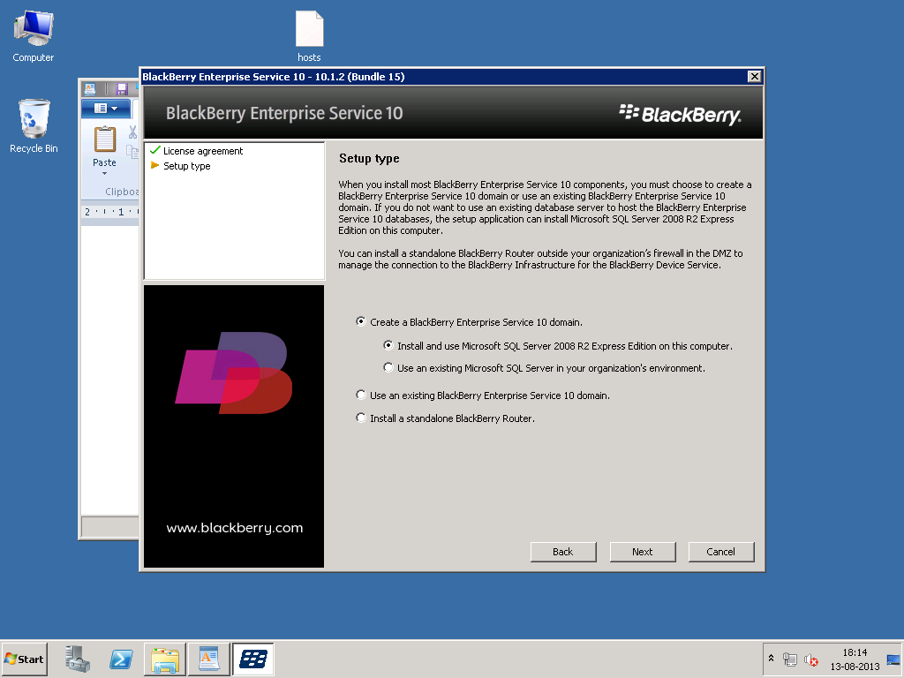The width and height of the screenshot is (904, 678).
Task: Select the License agreement step
Action: pyautogui.click(x=203, y=151)
